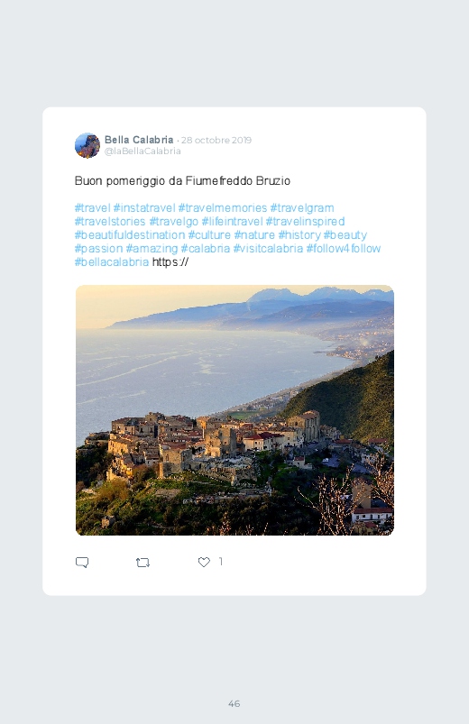The height and width of the screenshot is (724, 469).
Task: Open the @laBellaCalabria handle
Action: point(143,151)
